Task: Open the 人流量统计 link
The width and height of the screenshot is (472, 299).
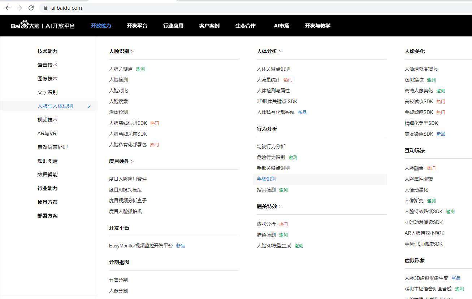Action: tap(269, 80)
